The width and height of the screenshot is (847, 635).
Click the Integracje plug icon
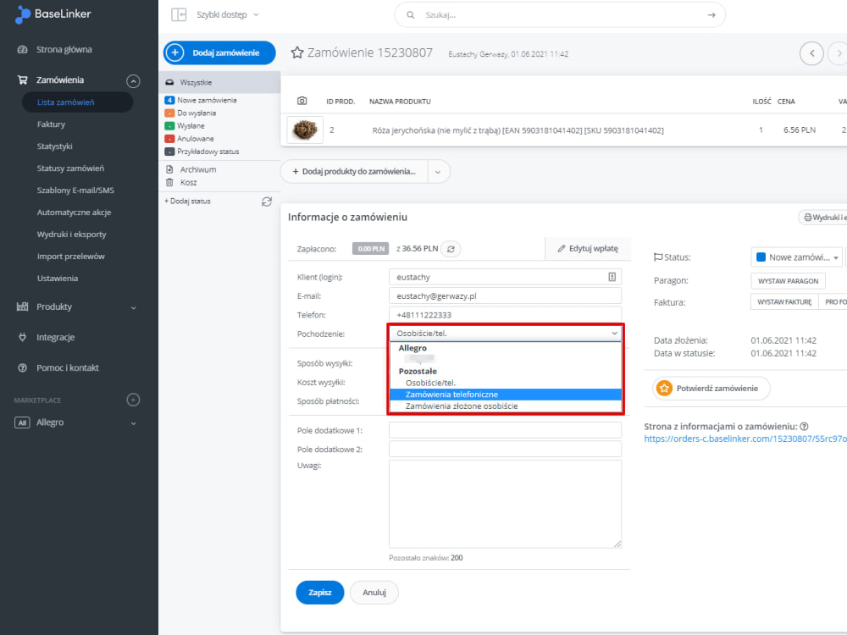22,337
